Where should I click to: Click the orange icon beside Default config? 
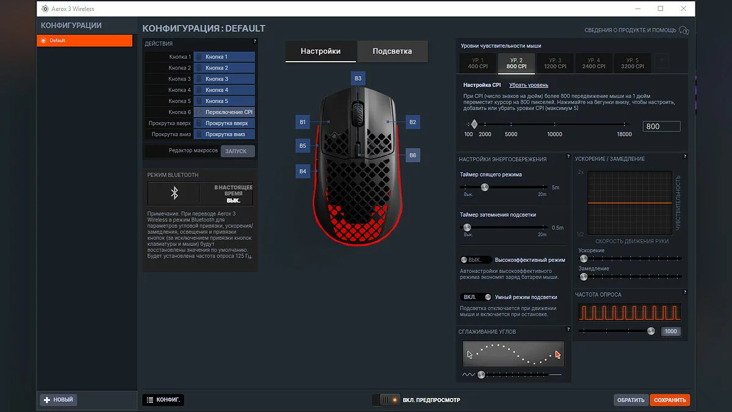pyautogui.click(x=43, y=41)
